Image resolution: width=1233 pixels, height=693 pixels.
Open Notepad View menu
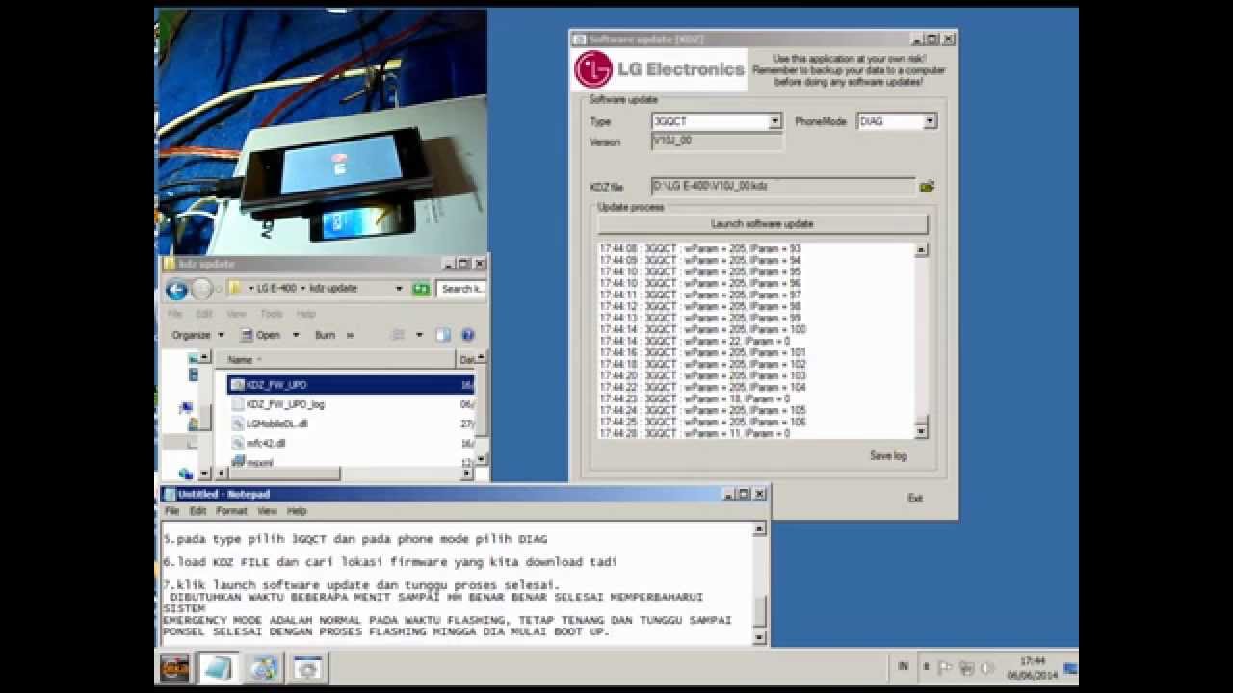[x=267, y=511]
